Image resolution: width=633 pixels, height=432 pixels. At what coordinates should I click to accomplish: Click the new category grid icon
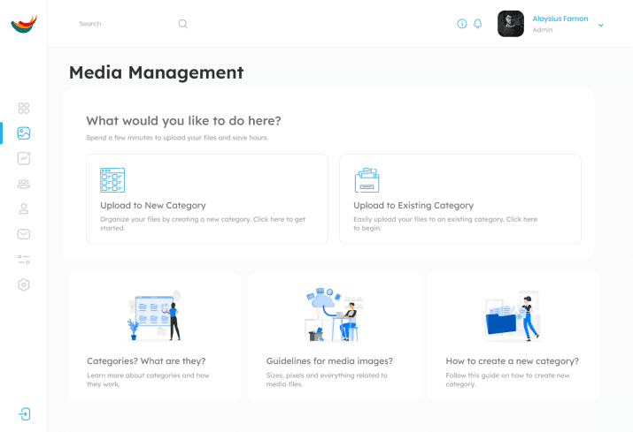(112, 180)
